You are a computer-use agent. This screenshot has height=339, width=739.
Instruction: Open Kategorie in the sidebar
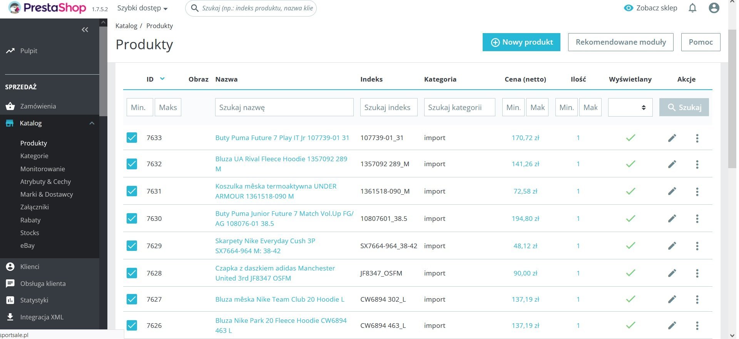34,156
